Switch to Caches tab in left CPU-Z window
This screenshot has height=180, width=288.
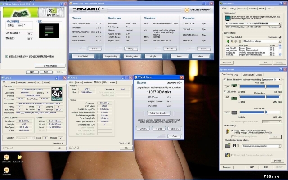pyautogui.click(x=13, y=83)
